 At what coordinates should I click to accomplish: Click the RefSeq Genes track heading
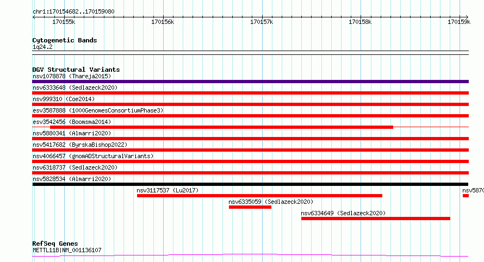(55, 244)
